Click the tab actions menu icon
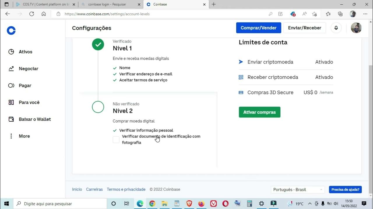The image size is (373, 209). coord(7,4)
